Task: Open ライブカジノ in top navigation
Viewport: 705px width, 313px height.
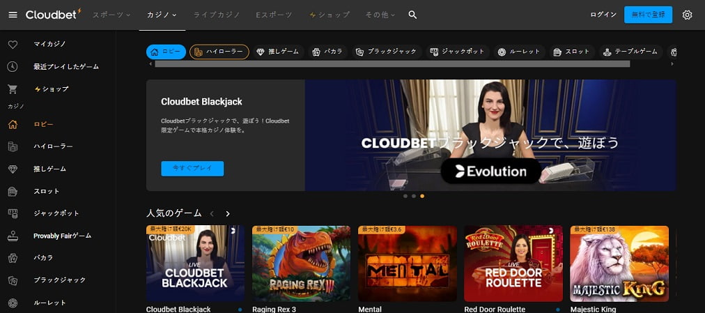Action: click(x=217, y=15)
